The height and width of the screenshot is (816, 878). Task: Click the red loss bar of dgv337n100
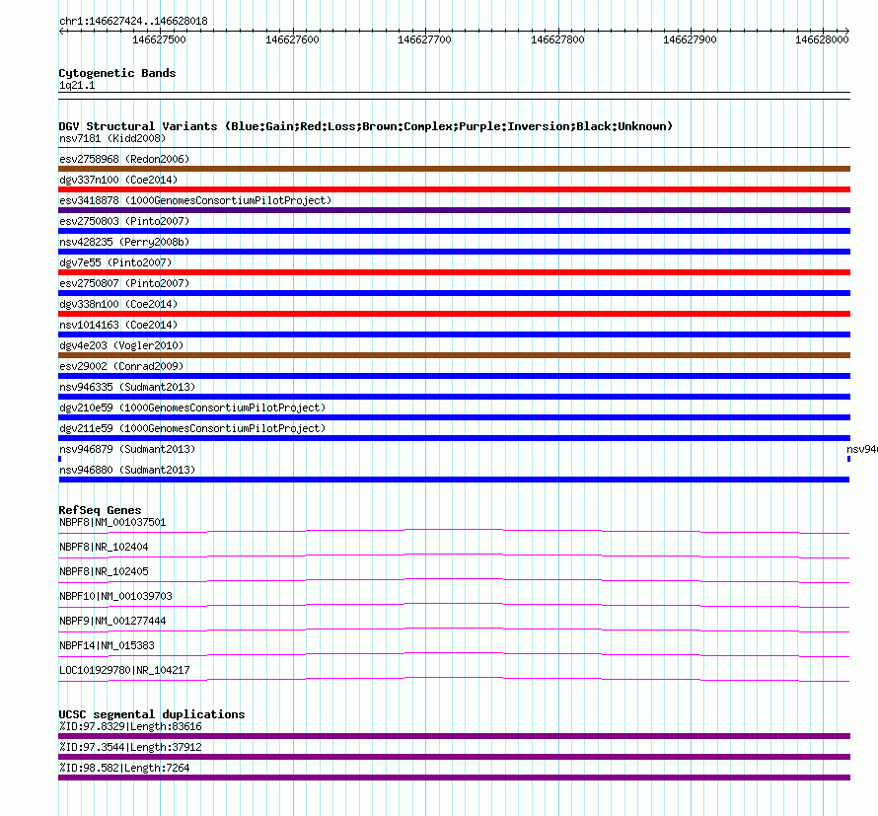pos(454,189)
